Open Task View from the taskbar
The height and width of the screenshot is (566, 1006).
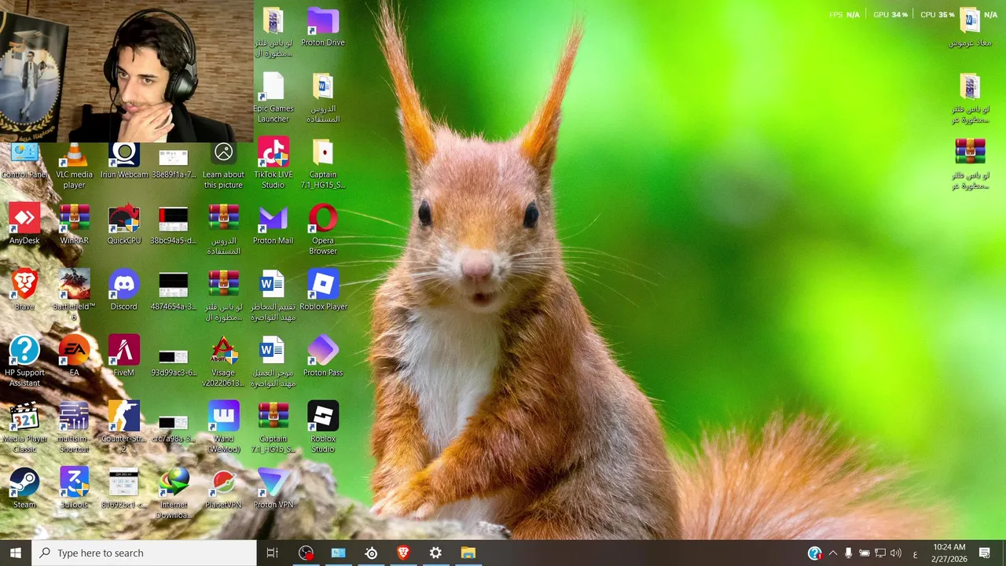273,553
